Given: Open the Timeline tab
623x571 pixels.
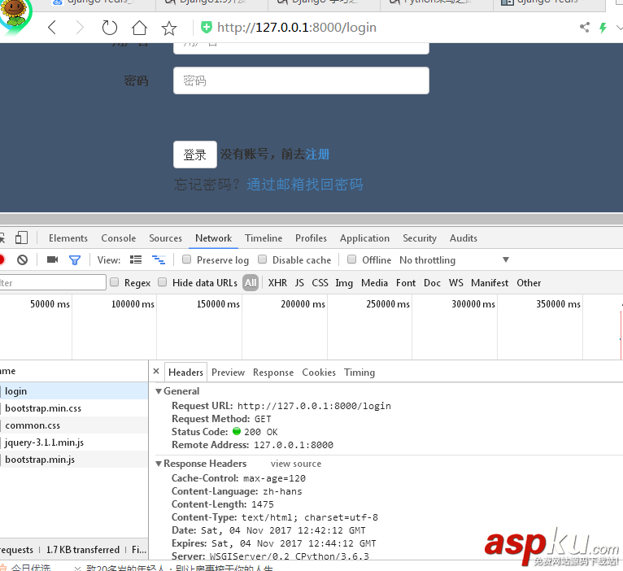Looking at the screenshot, I should [264, 238].
